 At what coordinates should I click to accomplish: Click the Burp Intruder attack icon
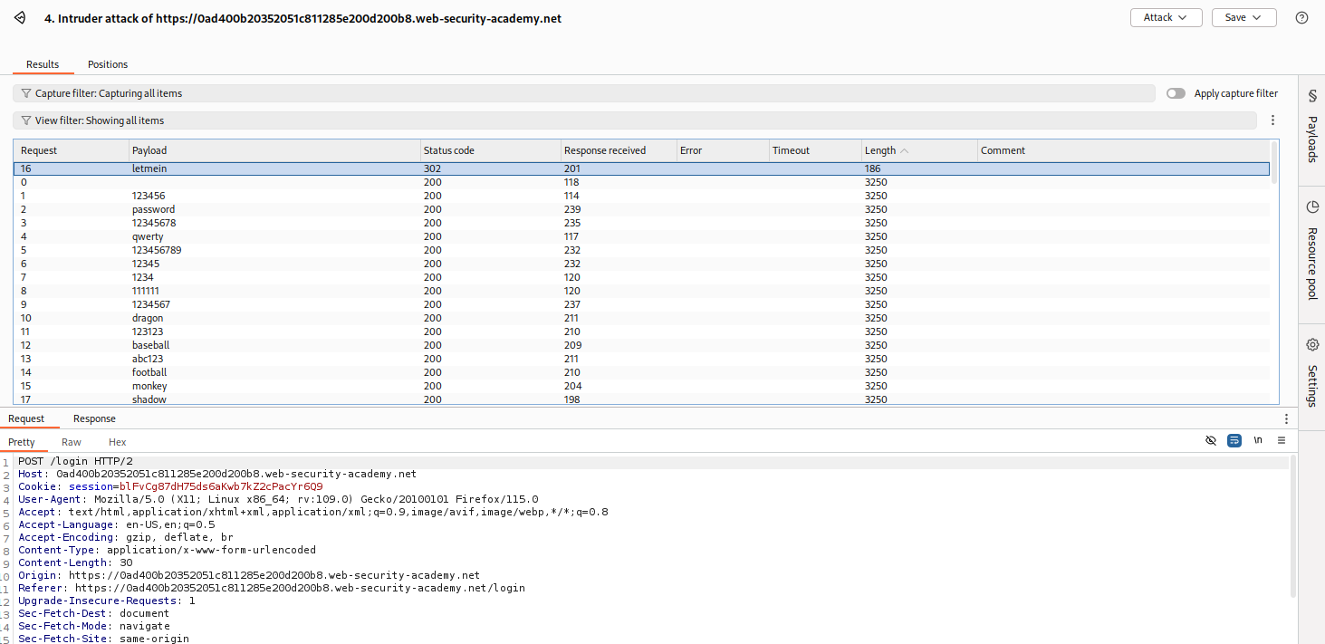[x=20, y=18]
